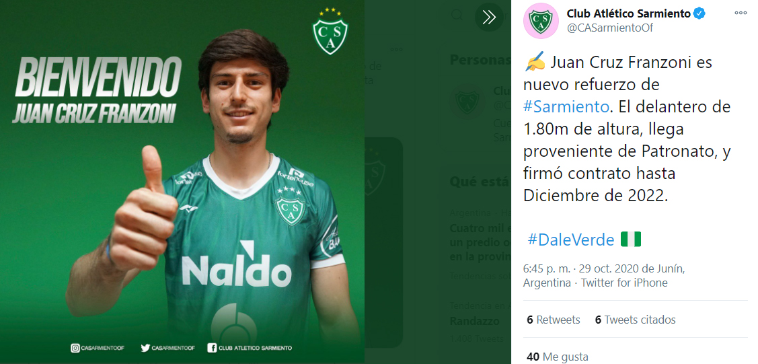
Task: Click the blue verified badge icon
Action: [699, 13]
